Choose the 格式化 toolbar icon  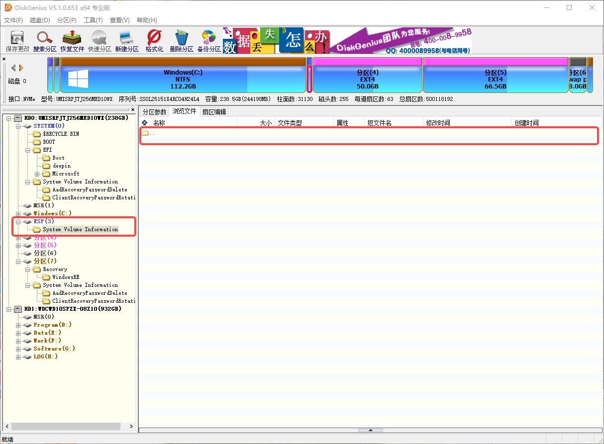[154, 41]
